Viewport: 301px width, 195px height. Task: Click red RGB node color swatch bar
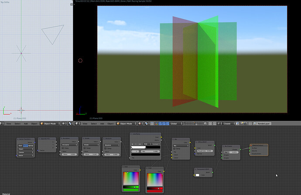[x=155, y=191]
